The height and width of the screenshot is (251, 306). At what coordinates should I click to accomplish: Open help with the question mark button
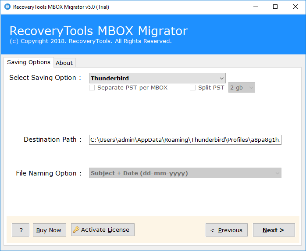coord(21,230)
